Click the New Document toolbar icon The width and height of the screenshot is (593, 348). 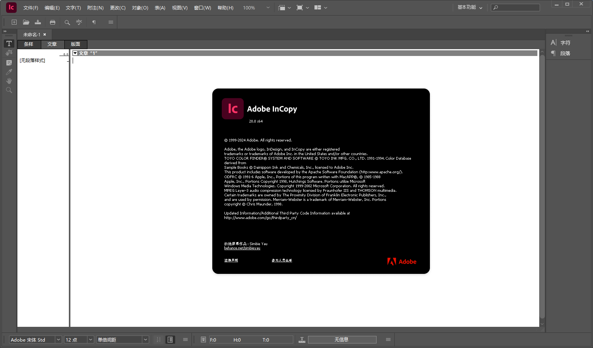14,22
